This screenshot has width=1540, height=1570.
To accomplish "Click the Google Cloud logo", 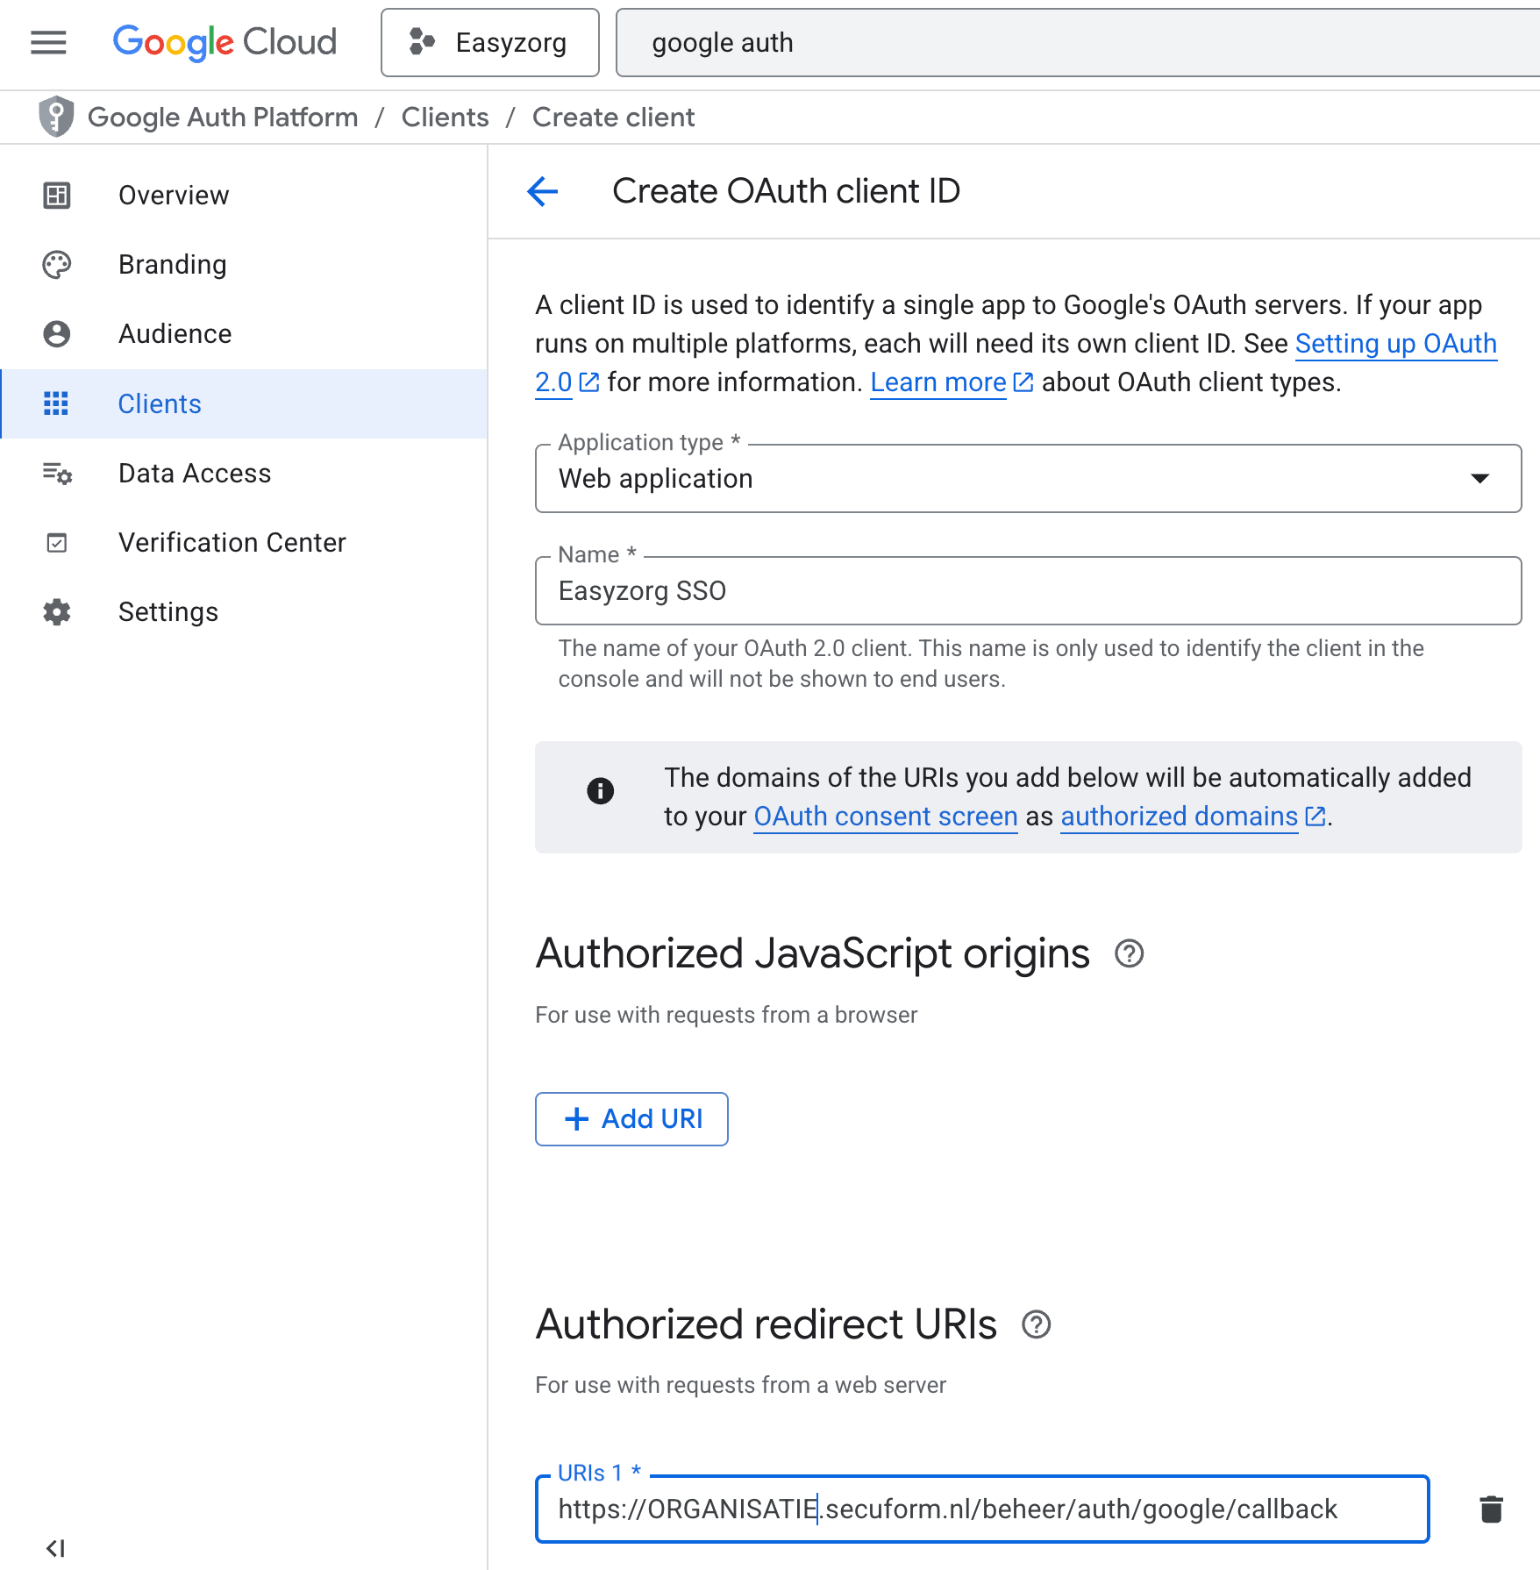I will pyautogui.click(x=225, y=42).
